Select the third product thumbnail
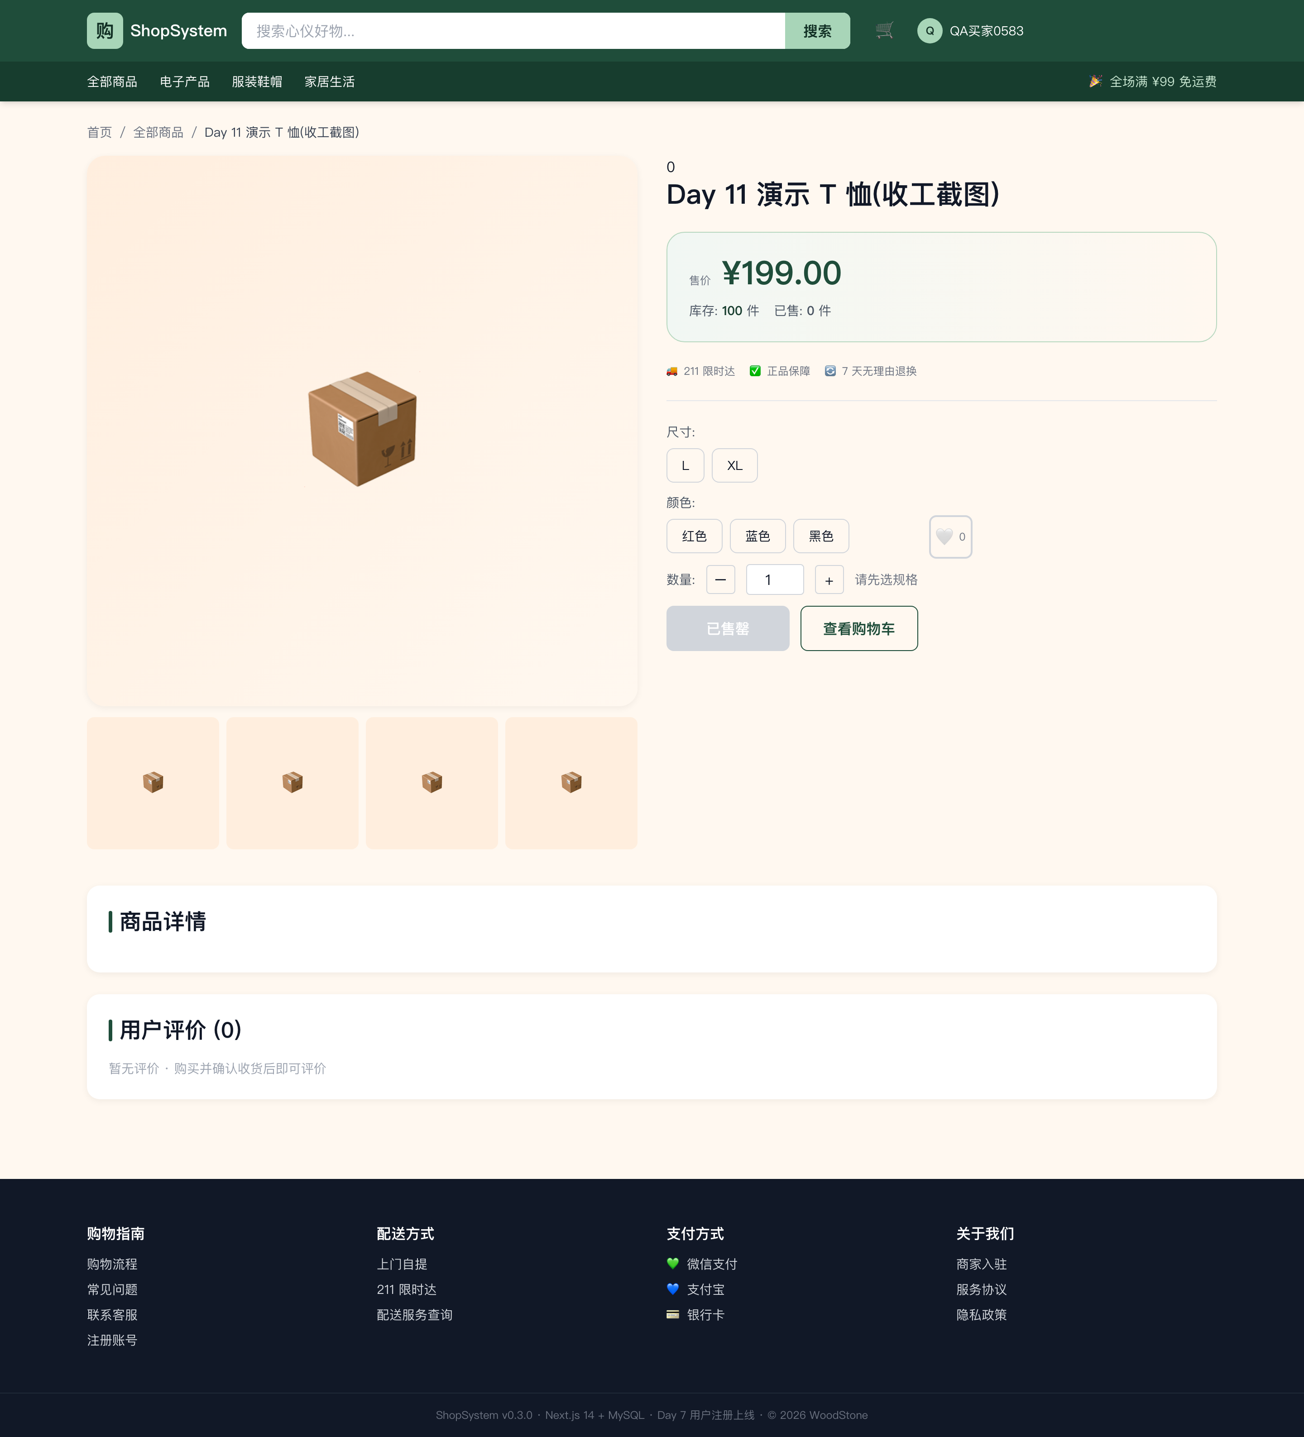Screen dimensions: 1304x1437 [x=432, y=783]
